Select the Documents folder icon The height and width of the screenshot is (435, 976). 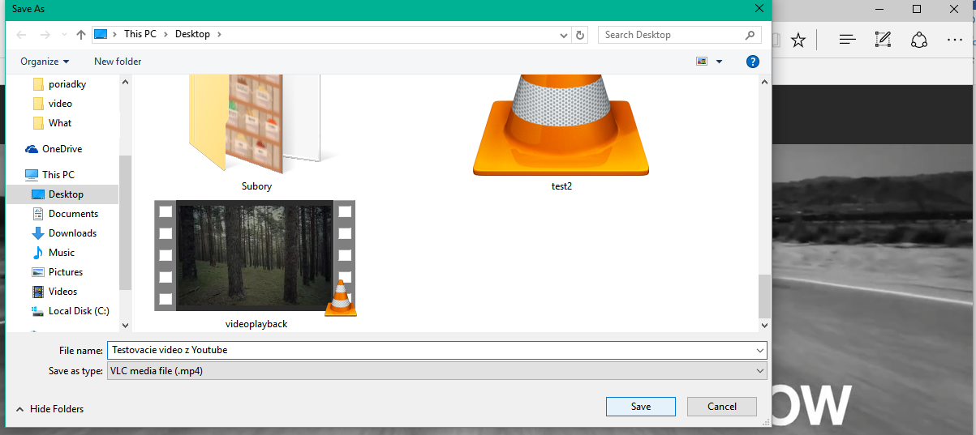(37, 214)
